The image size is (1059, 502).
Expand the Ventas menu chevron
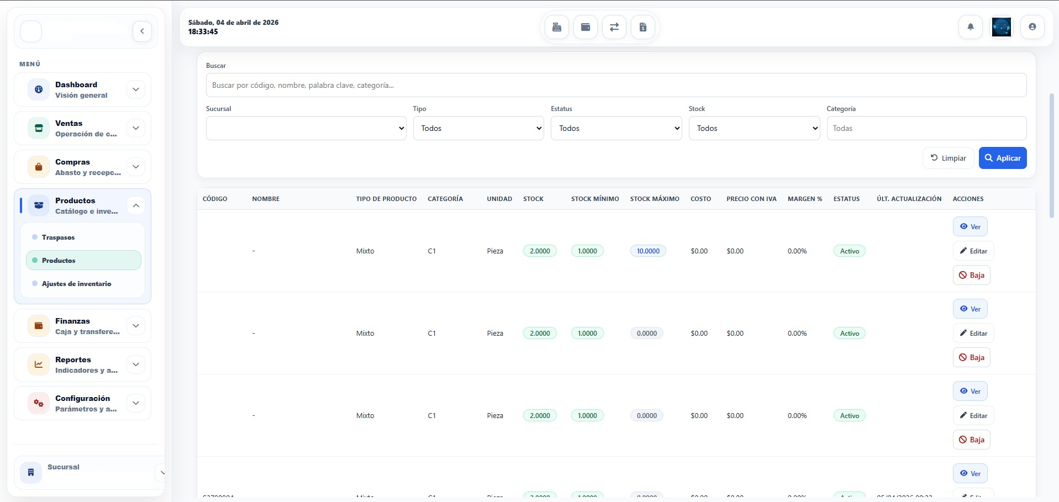(136, 128)
